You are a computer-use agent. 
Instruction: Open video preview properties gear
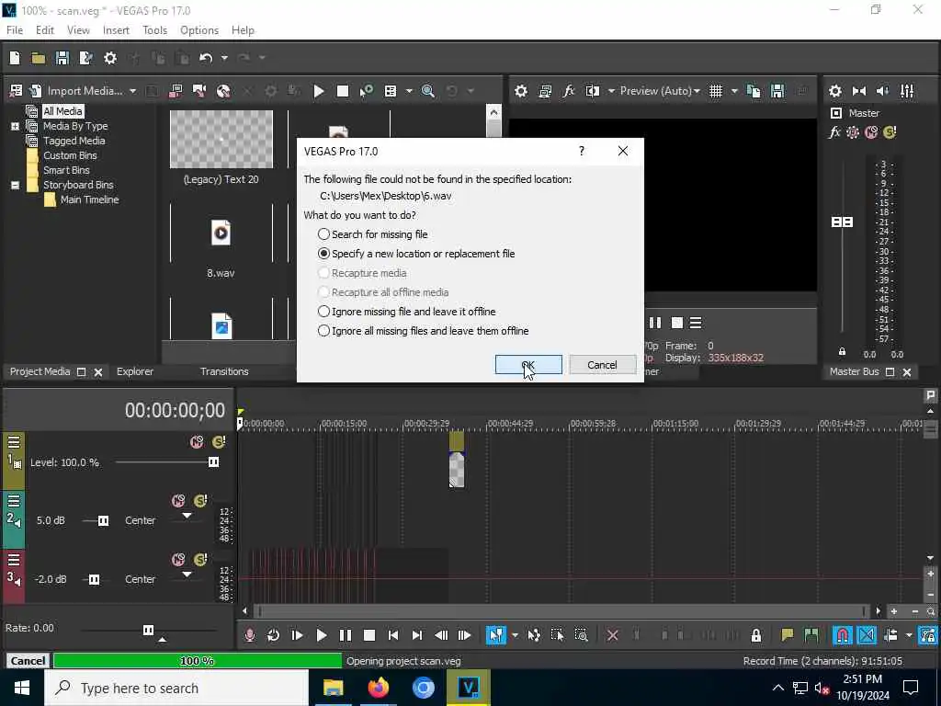(x=521, y=91)
